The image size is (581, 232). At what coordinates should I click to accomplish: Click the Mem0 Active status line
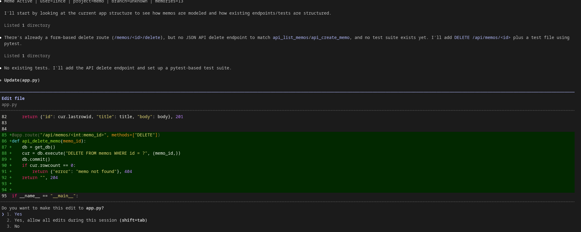tap(93, 2)
